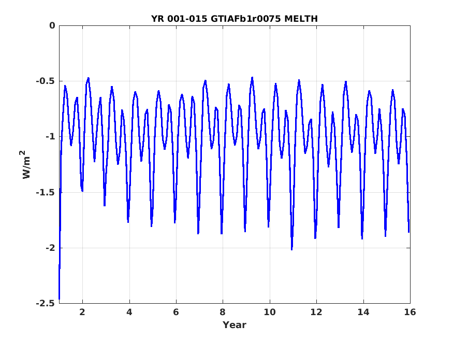
Task: Click the x-axis tick label '14'
Action: [x=363, y=312]
